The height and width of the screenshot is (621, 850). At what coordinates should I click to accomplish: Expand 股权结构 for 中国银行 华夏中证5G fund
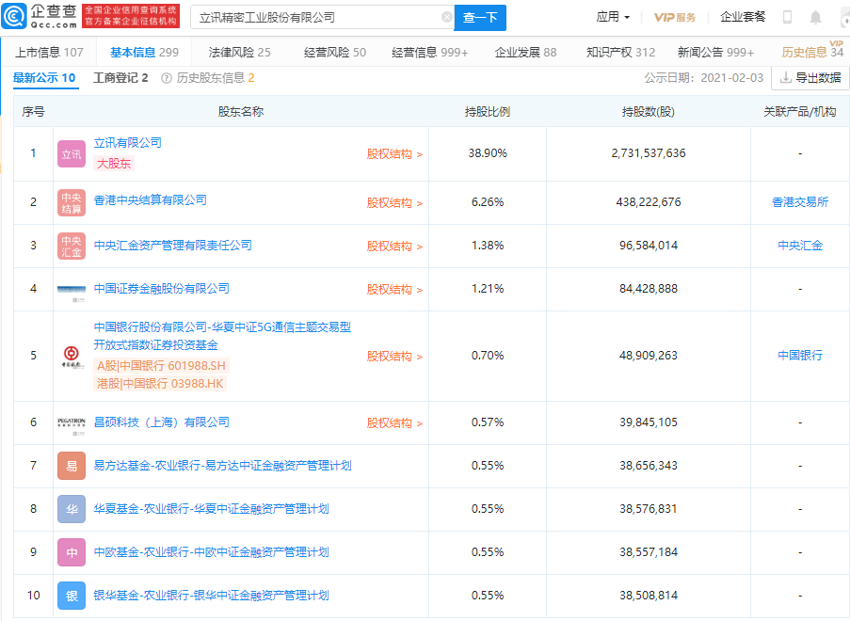tap(394, 356)
